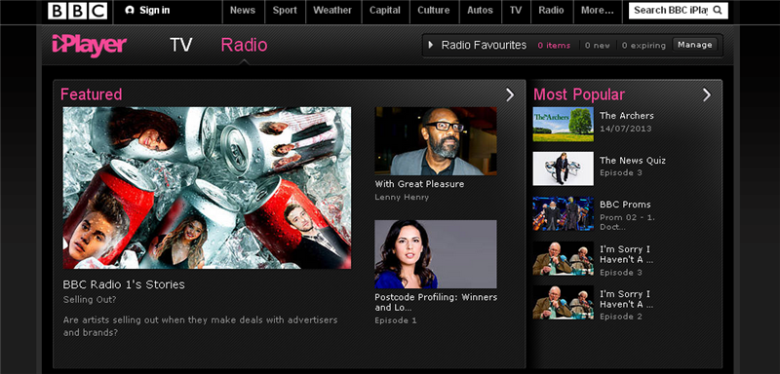780x374 pixels.
Task: Click the 'Selling Out?' subtitle
Action: point(90,300)
